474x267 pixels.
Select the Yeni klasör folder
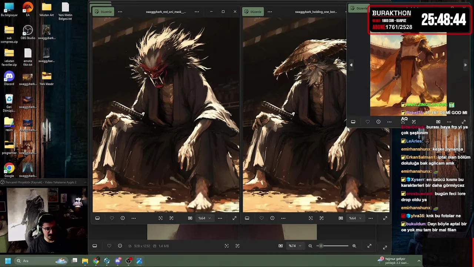[x=46, y=78]
